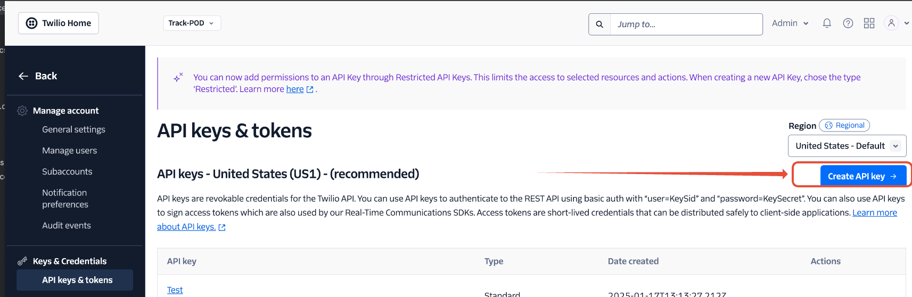Select Manage users in sidebar

(69, 151)
